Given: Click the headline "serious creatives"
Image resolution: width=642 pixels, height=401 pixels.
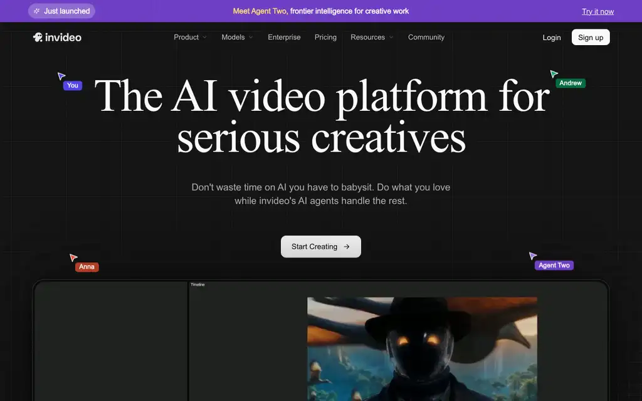Looking at the screenshot, I should click(x=322, y=138).
